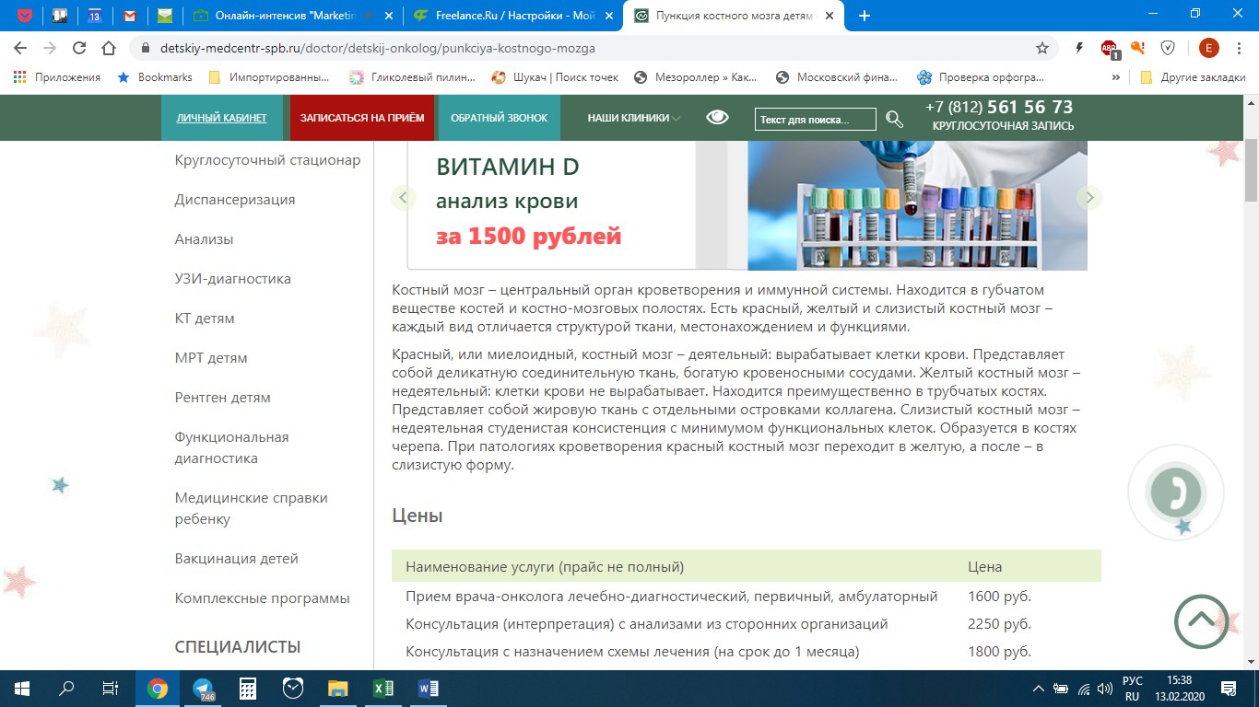Open the Windows Start menu
This screenshot has height=707, width=1259.
tap(22, 689)
